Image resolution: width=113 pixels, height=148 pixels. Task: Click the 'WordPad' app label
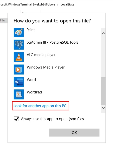[34, 92]
